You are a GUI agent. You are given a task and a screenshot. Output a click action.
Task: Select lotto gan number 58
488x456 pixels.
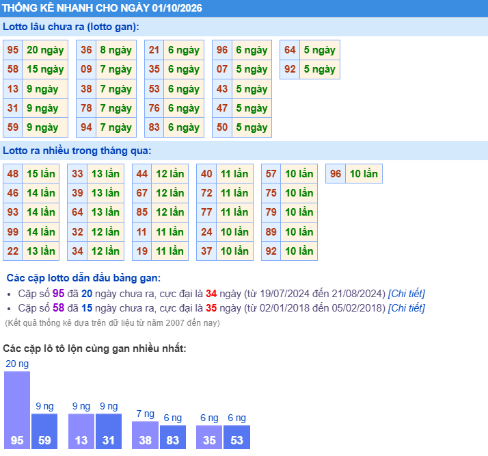click(13, 69)
